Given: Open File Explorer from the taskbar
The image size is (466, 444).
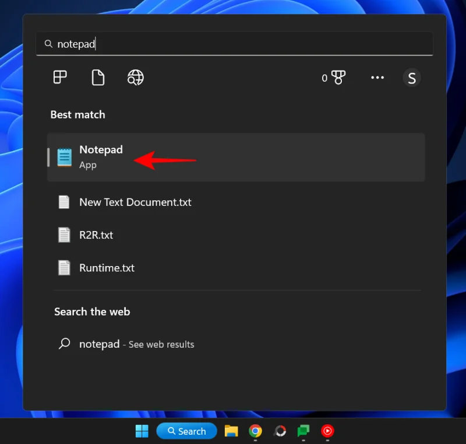Looking at the screenshot, I should point(231,431).
